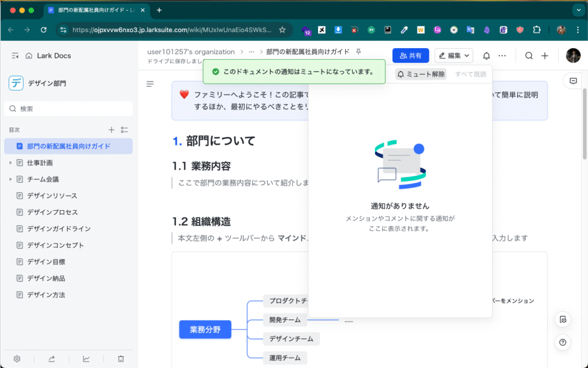Open the 編集 mode dropdown
This screenshot has height=368, width=588.
[454, 56]
